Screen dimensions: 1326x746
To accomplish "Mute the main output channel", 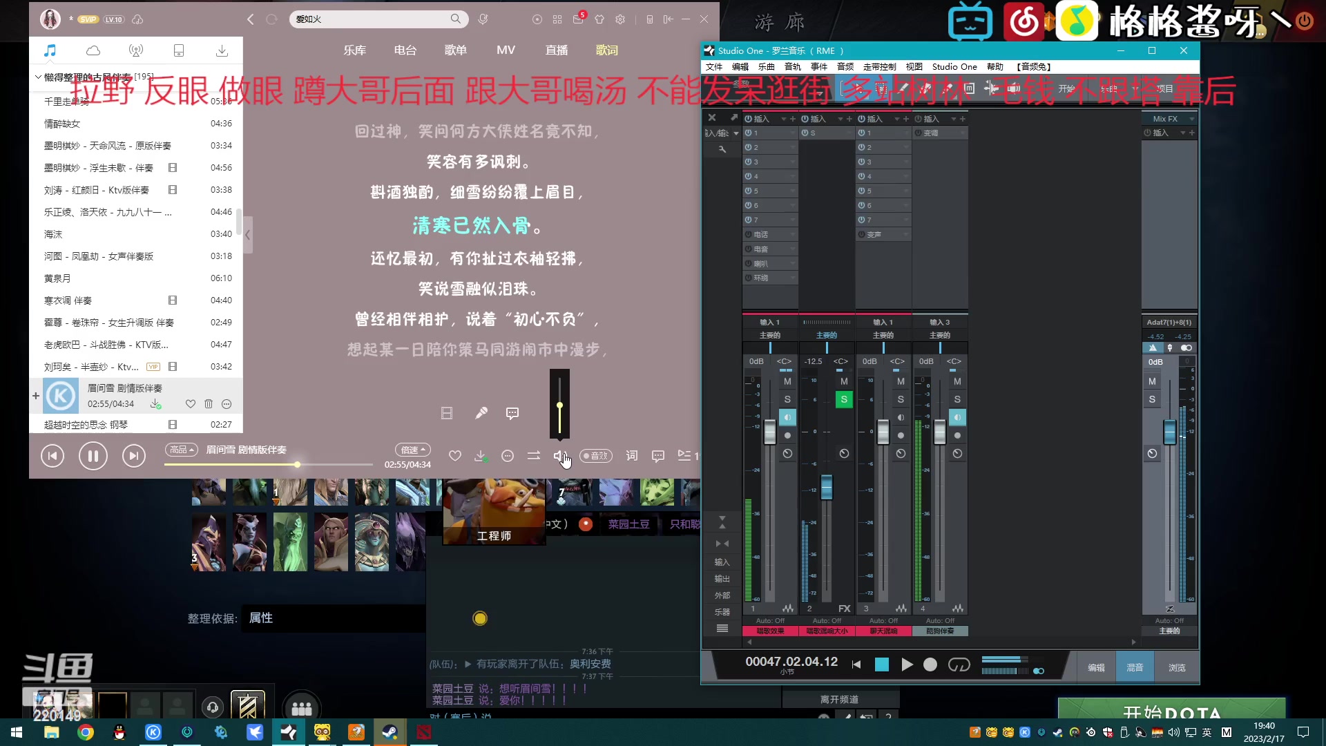I will [x=1152, y=381].
